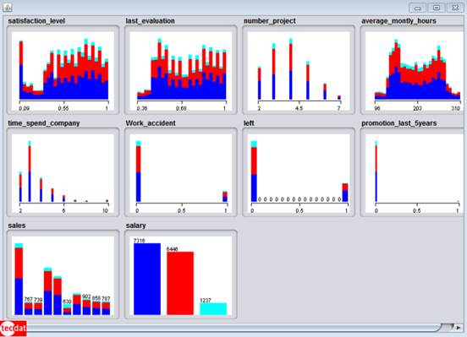The height and width of the screenshot is (337, 467).
Task: Select the sales bar chart panel
Action: click(63, 274)
